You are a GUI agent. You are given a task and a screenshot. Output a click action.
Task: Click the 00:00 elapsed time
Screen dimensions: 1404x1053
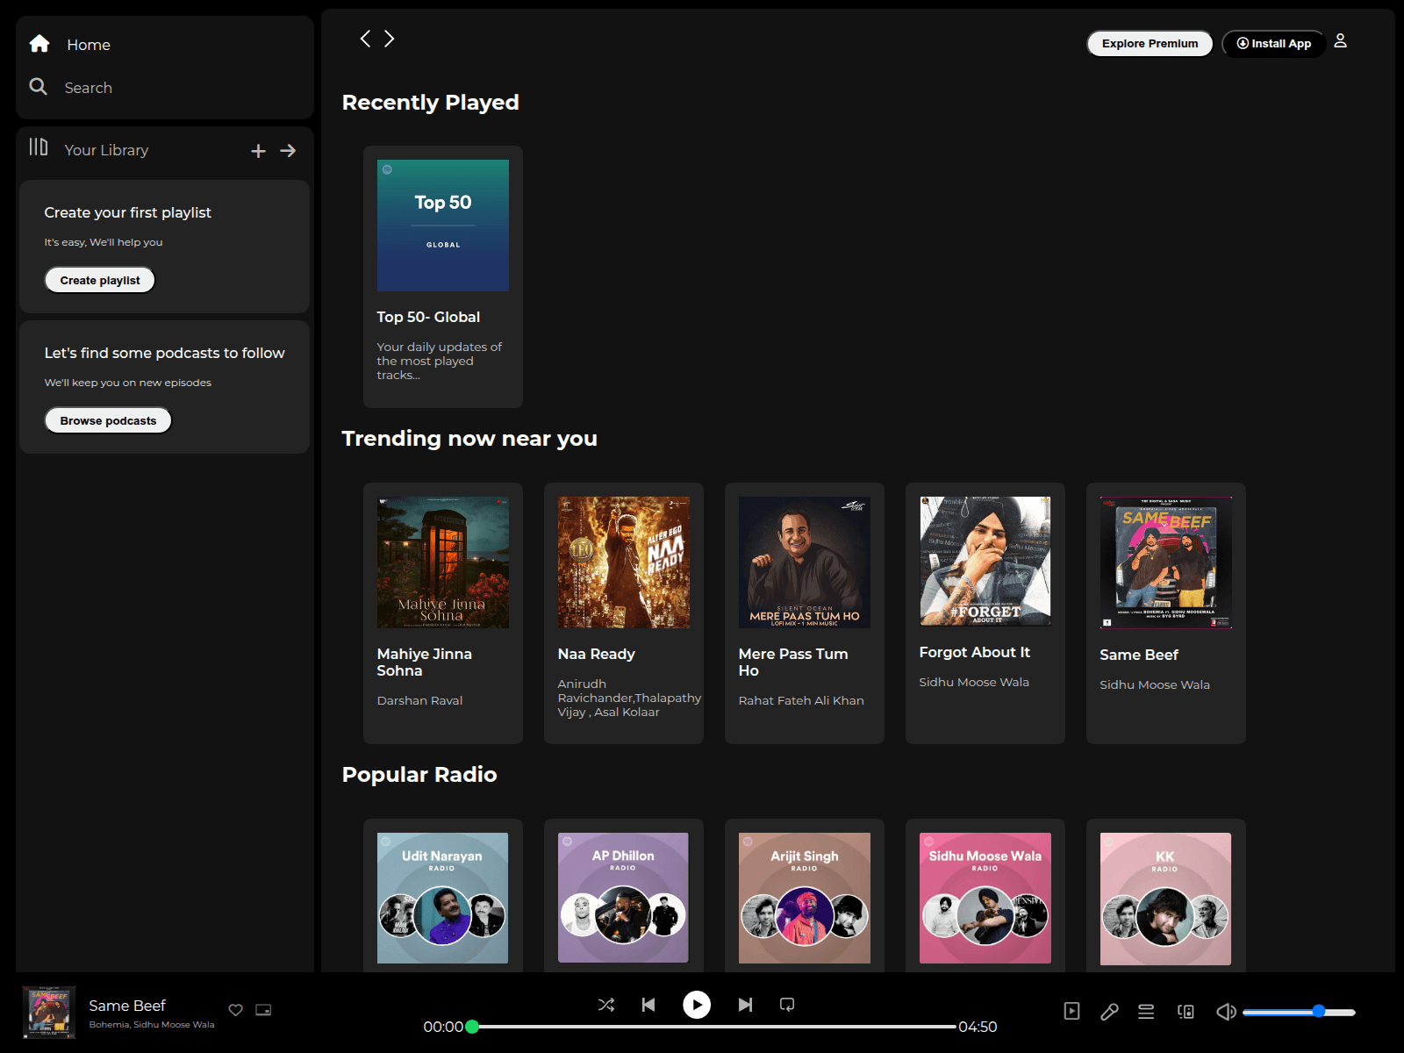443,1027
